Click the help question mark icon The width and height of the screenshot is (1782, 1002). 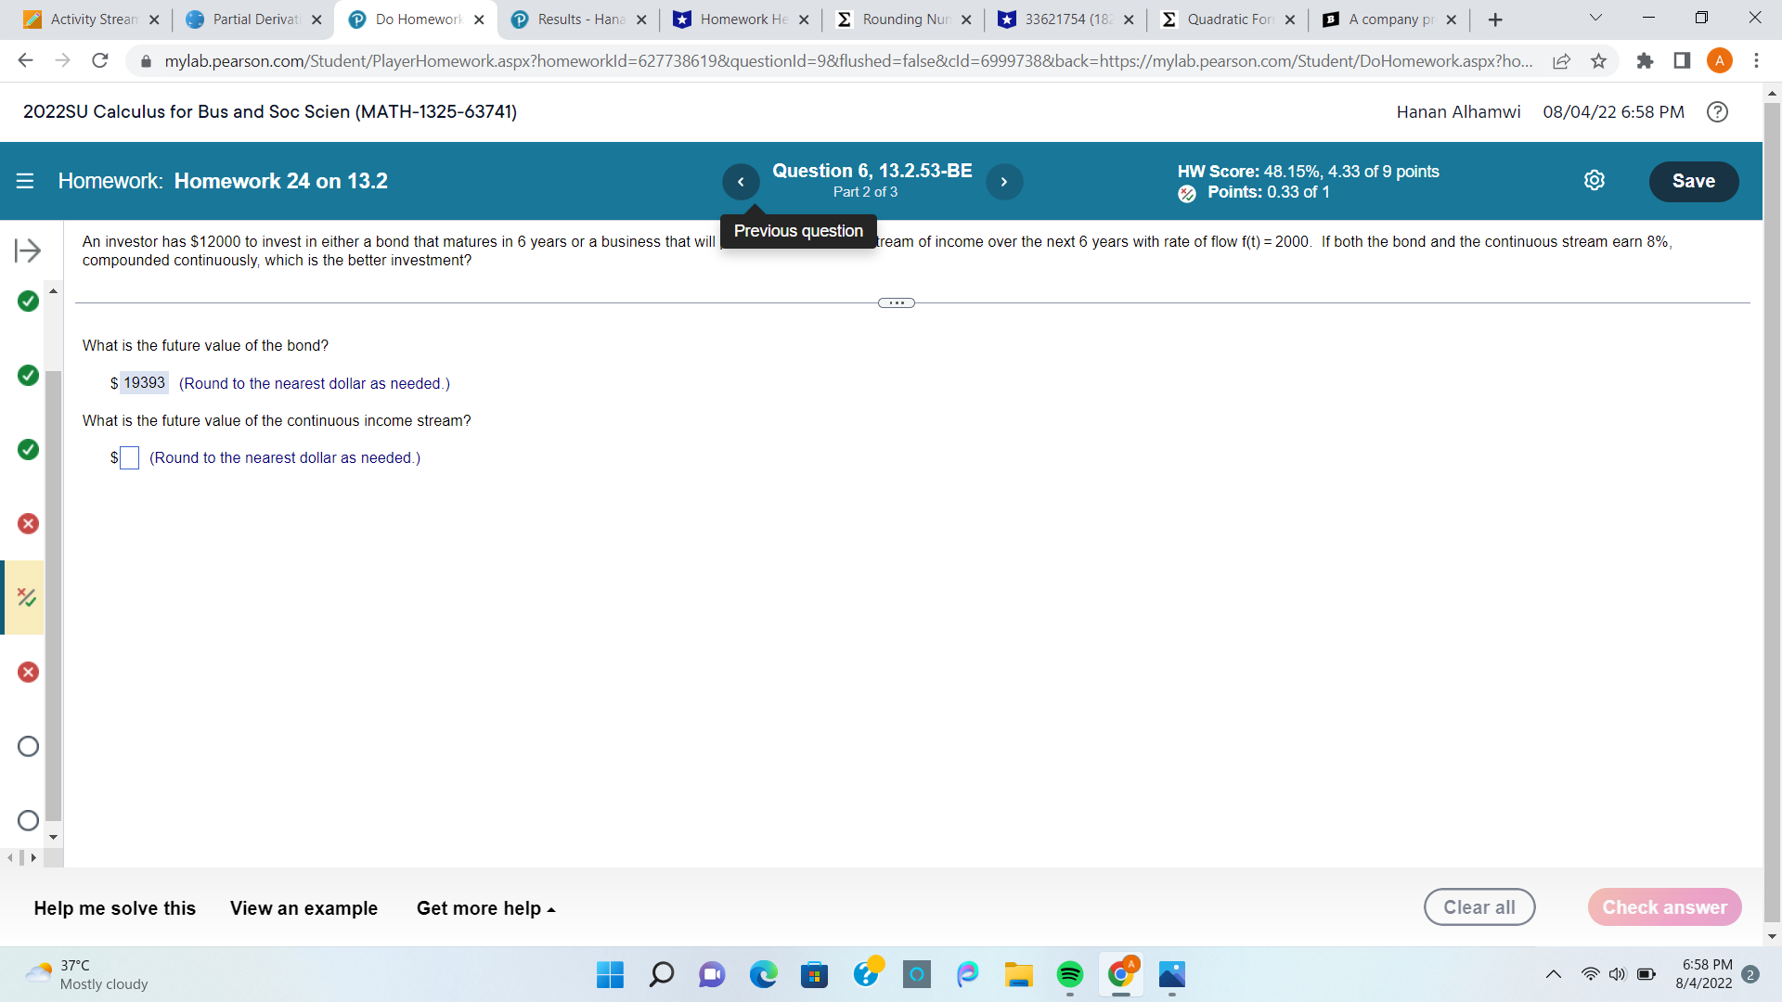click(x=1717, y=112)
